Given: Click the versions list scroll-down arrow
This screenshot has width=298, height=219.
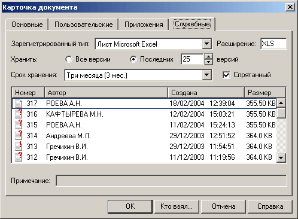Looking at the screenshot, I should (281, 158).
